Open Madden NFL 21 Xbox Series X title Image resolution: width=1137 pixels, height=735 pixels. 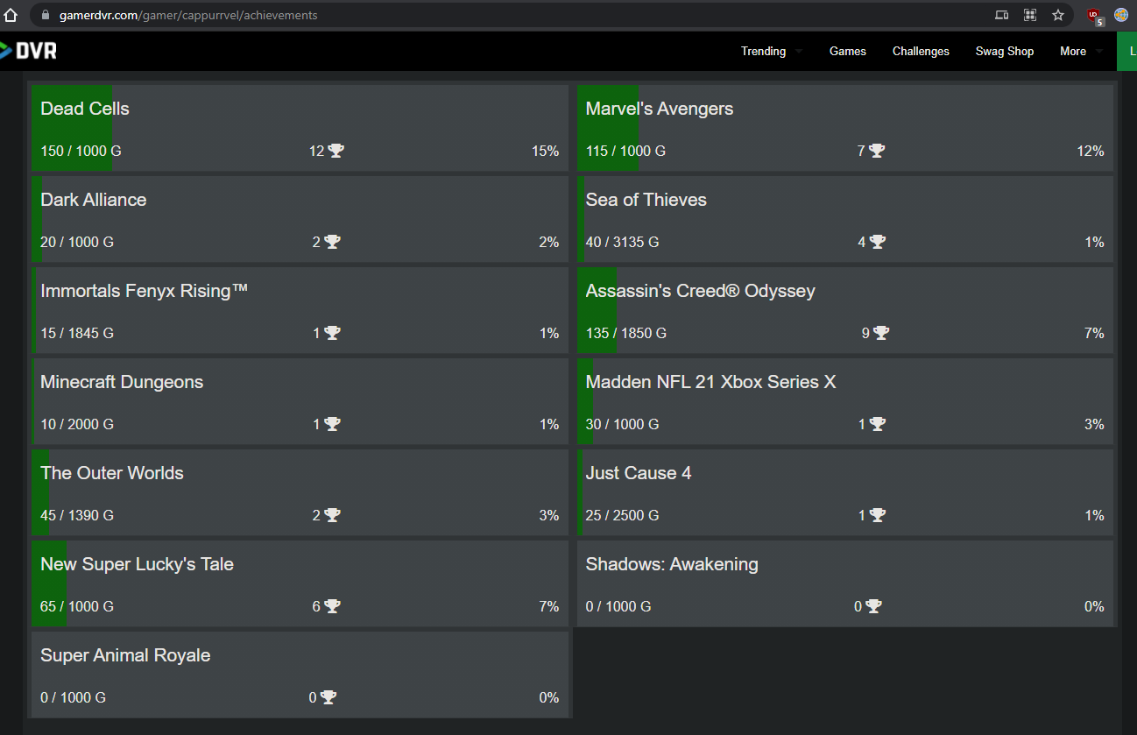(711, 382)
